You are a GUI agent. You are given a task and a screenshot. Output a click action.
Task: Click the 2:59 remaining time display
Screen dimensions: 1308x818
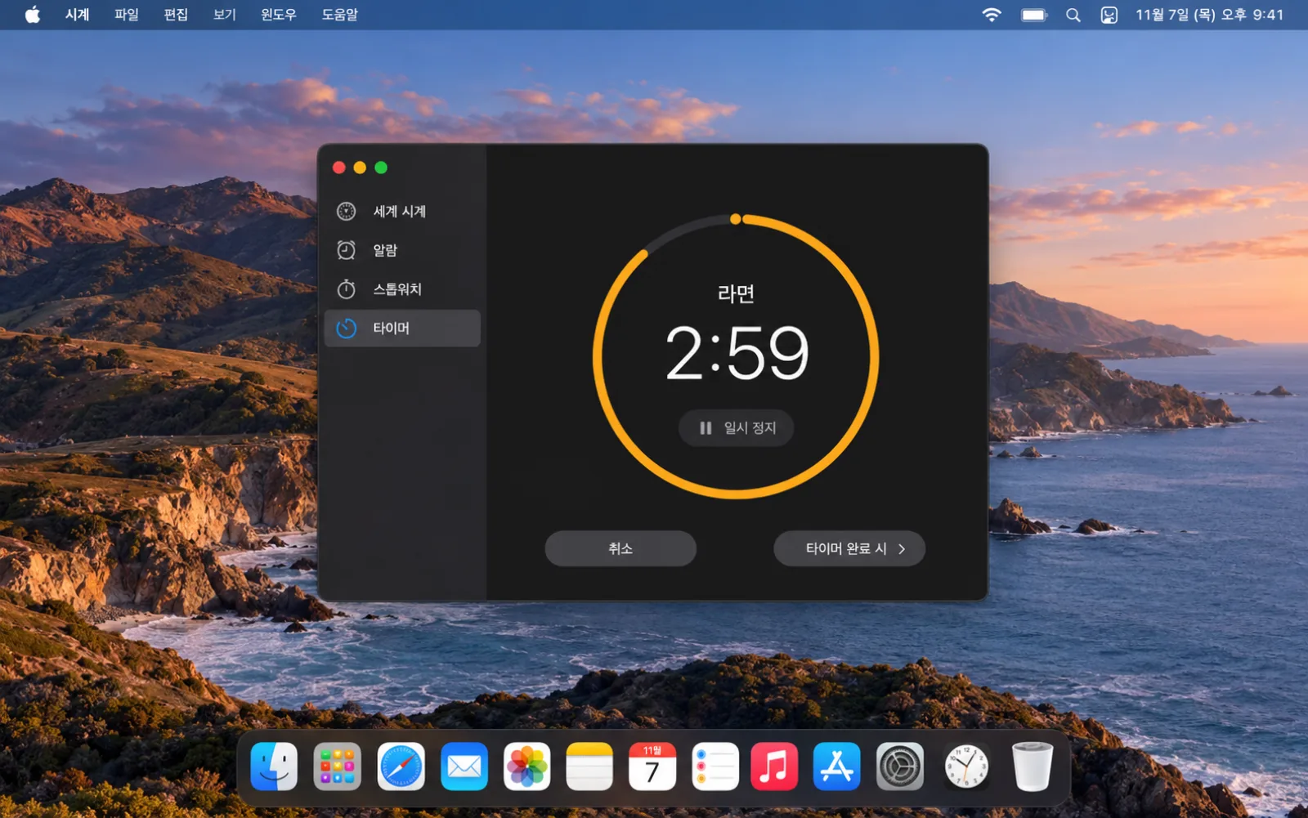point(737,353)
